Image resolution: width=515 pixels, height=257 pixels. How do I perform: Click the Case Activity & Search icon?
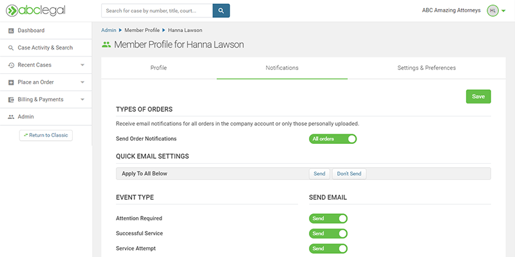[11, 48]
